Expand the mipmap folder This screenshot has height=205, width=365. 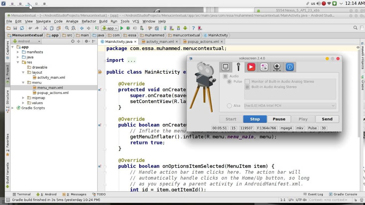coord(23,98)
